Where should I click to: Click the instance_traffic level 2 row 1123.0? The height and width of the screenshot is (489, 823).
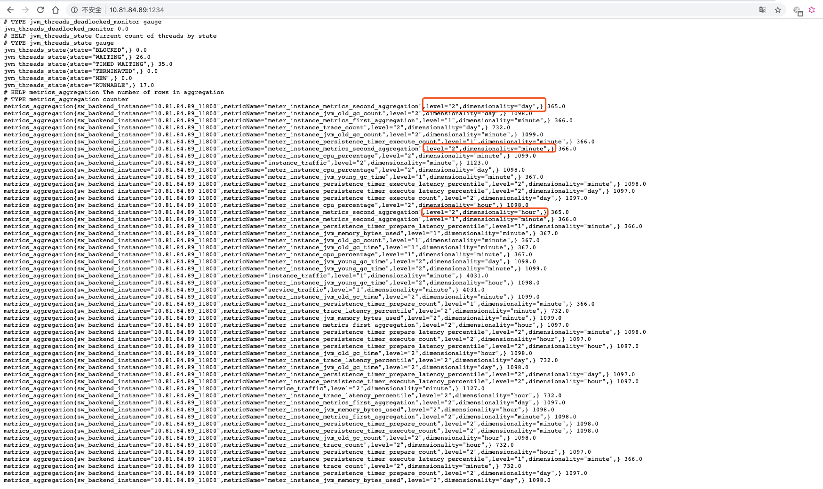click(246, 163)
